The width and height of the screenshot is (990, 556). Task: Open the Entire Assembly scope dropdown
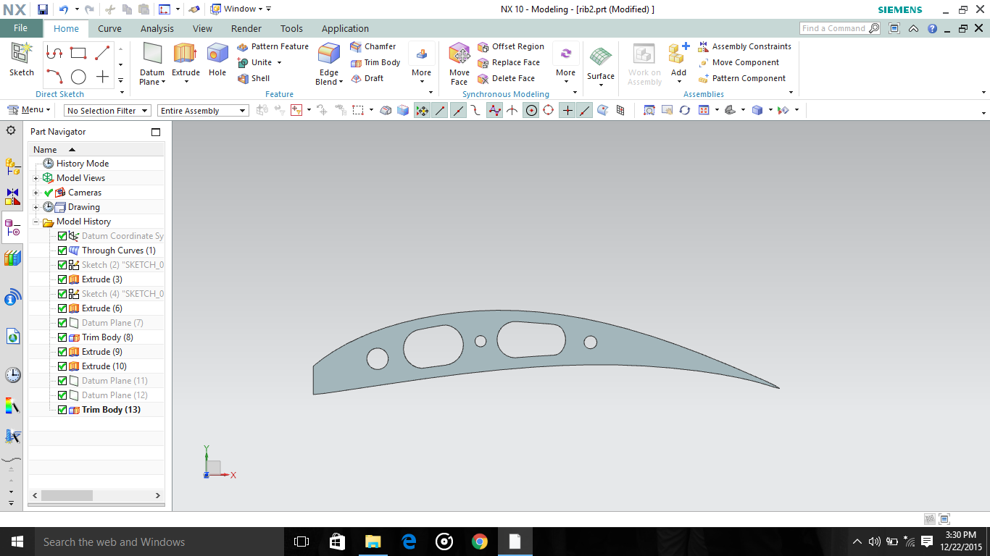(203, 111)
